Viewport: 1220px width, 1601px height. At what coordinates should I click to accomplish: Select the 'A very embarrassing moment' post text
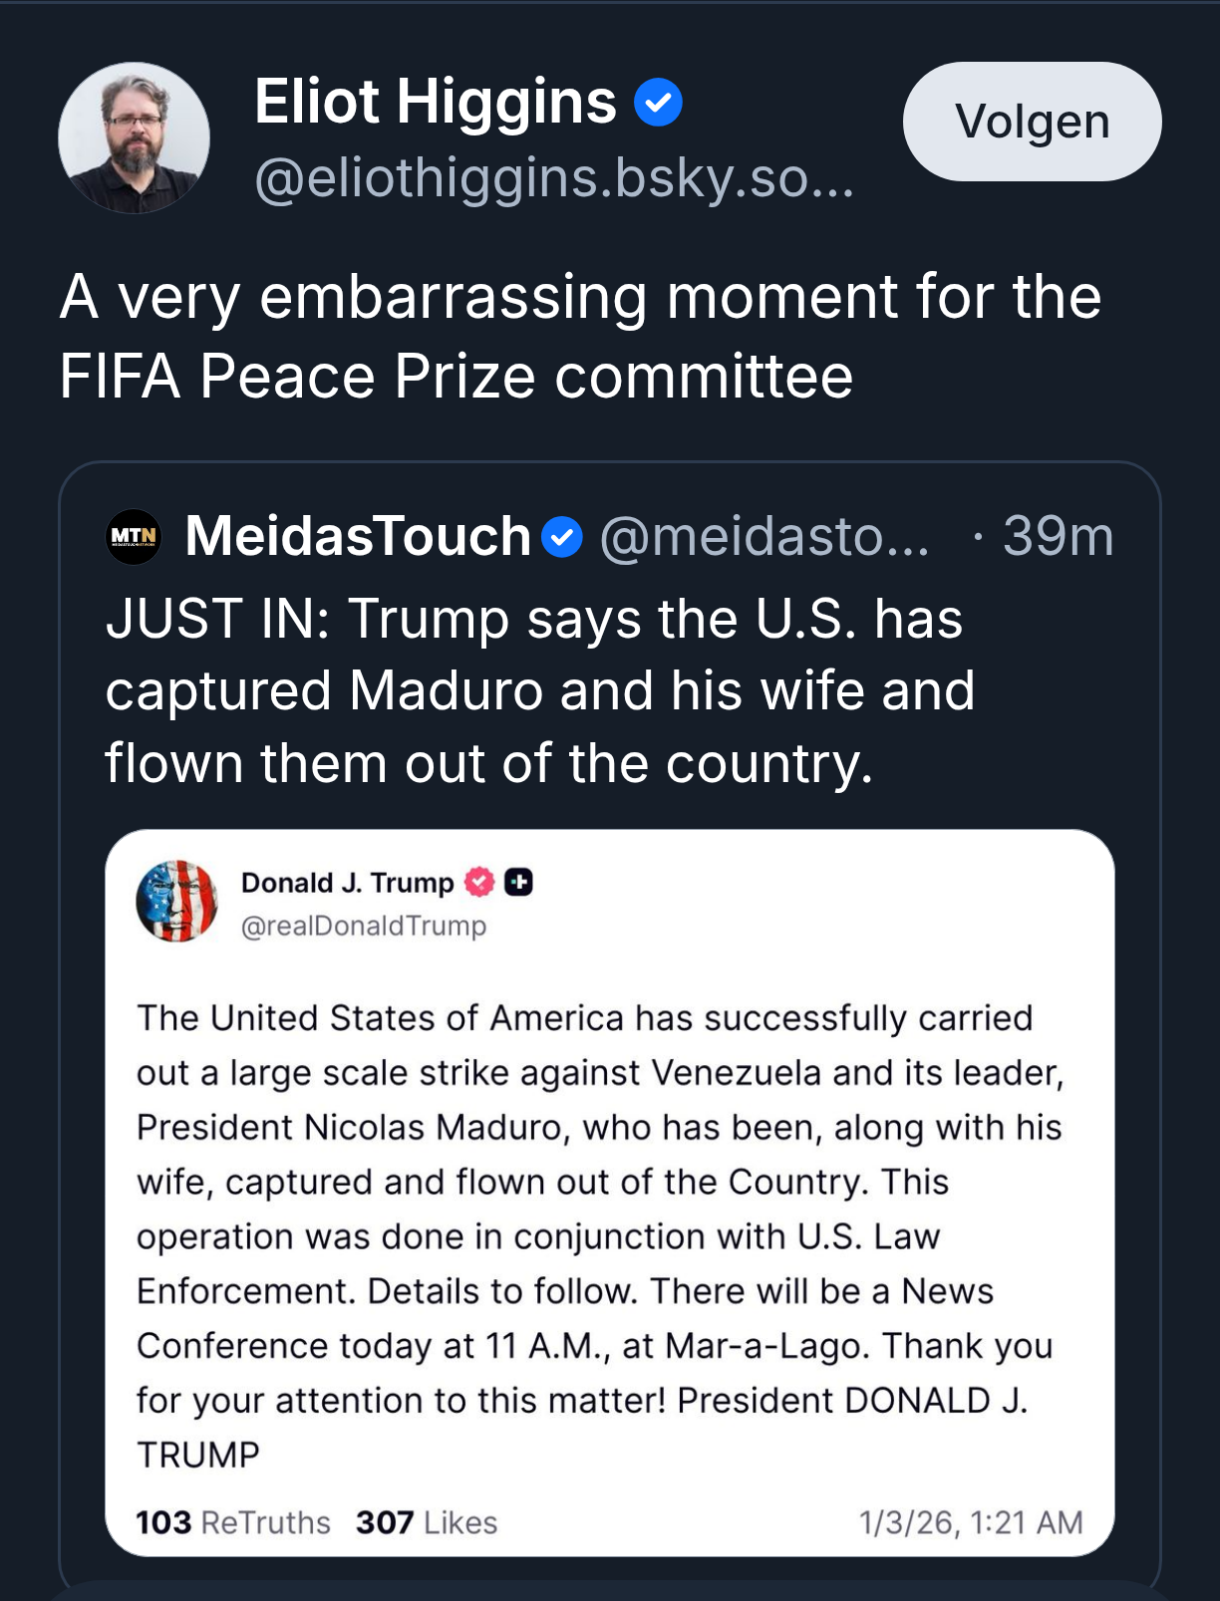point(580,336)
